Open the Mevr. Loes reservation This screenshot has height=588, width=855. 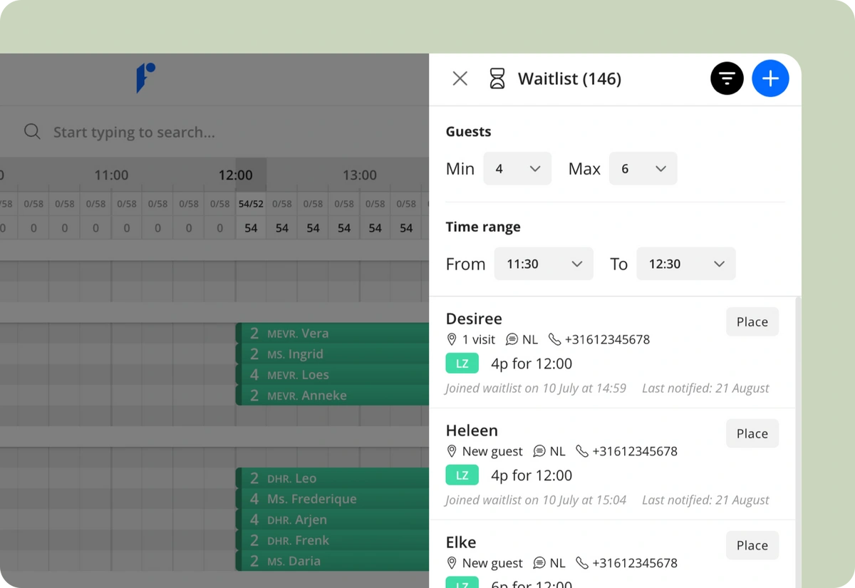[333, 375]
